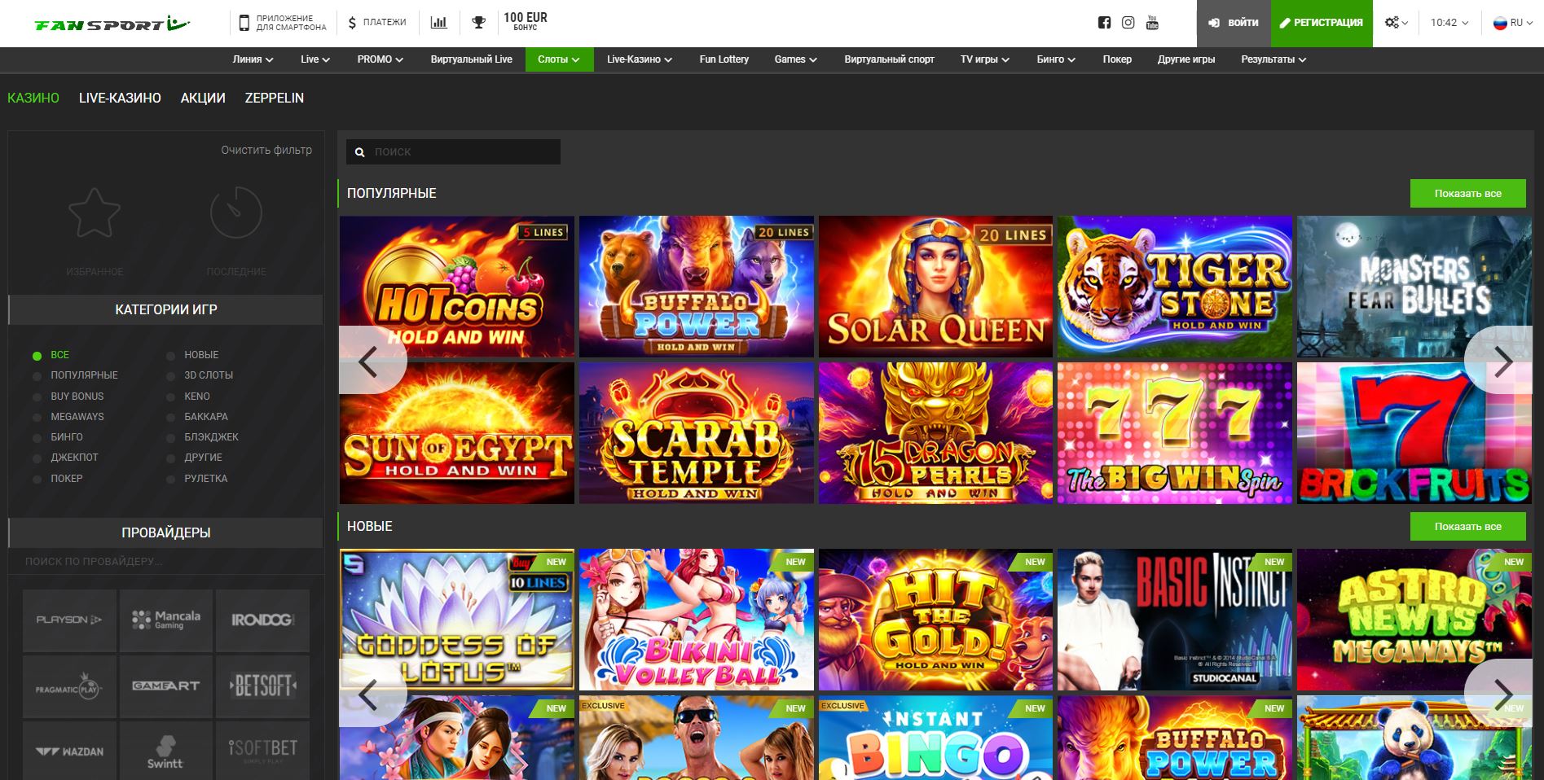Expand the Live dropdown menu
1544x780 pixels.
coord(315,59)
